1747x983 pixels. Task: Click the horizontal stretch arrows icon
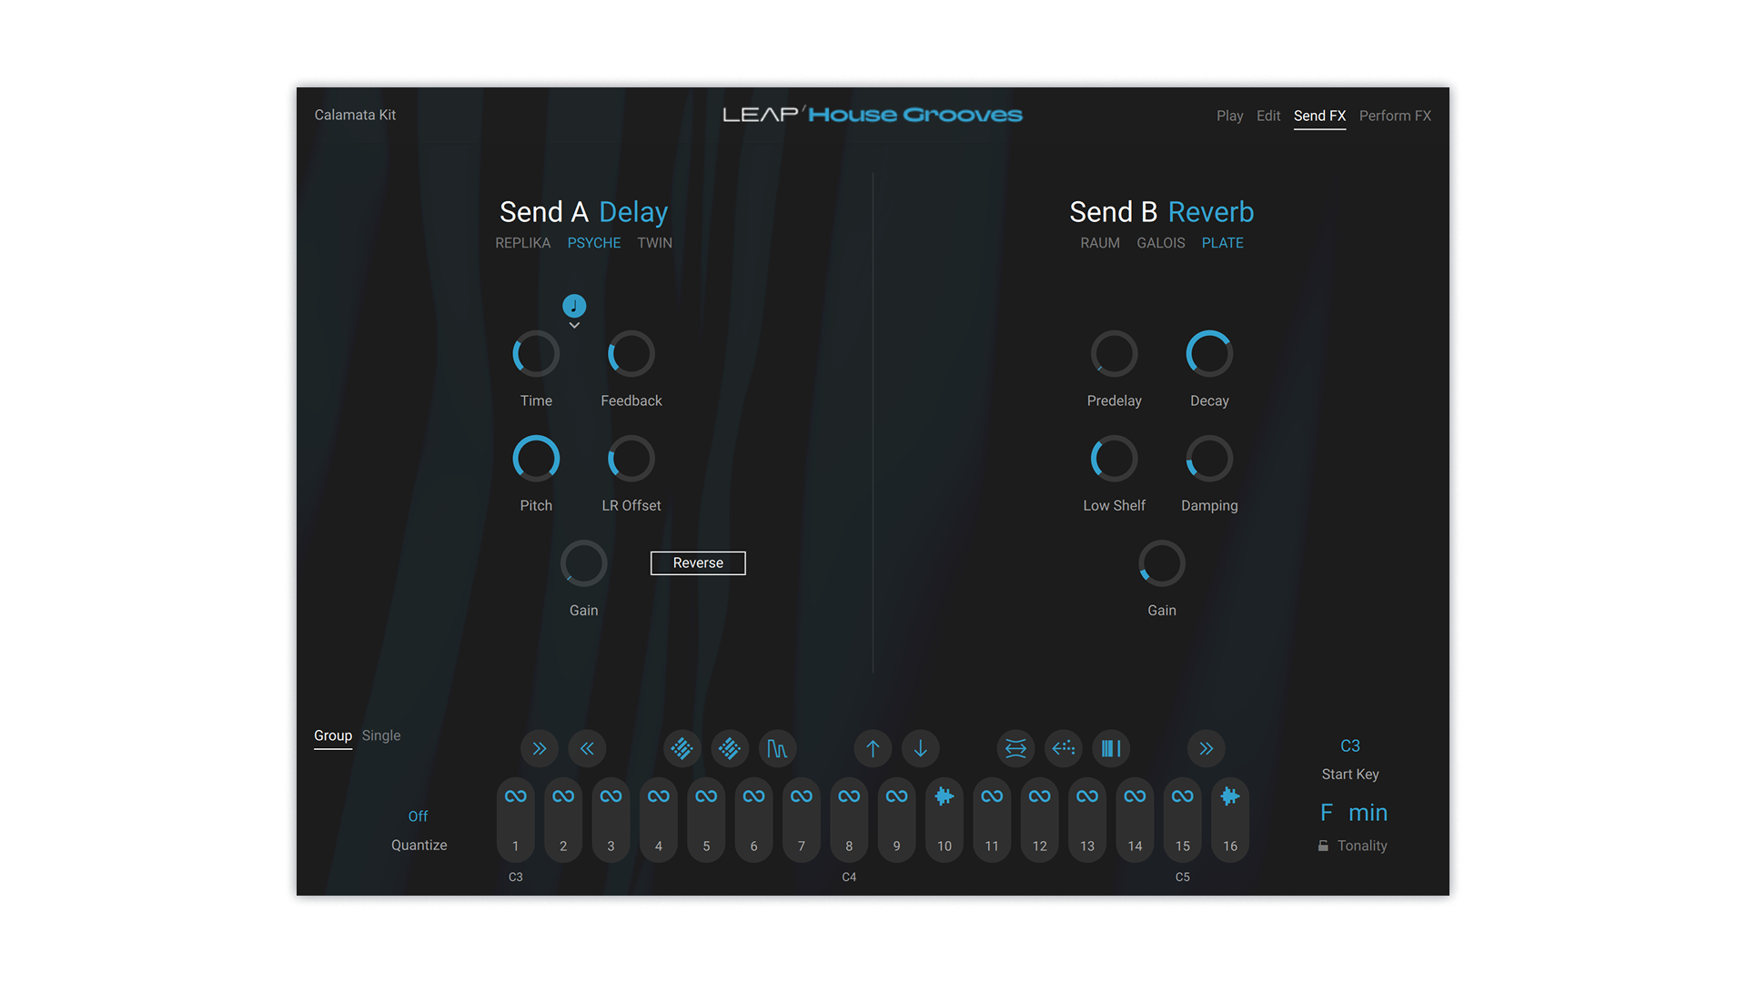pyautogui.click(x=1015, y=748)
